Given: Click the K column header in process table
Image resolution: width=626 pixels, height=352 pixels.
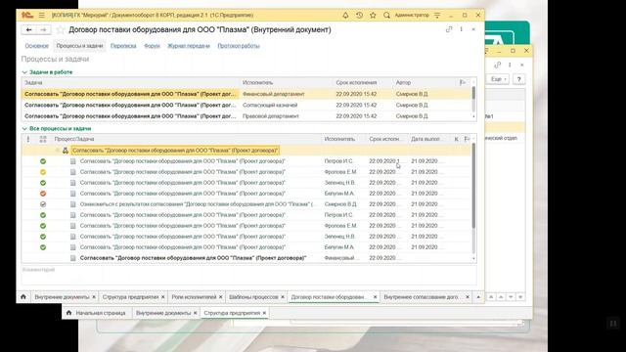Looking at the screenshot, I should pyautogui.click(x=456, y=139).
